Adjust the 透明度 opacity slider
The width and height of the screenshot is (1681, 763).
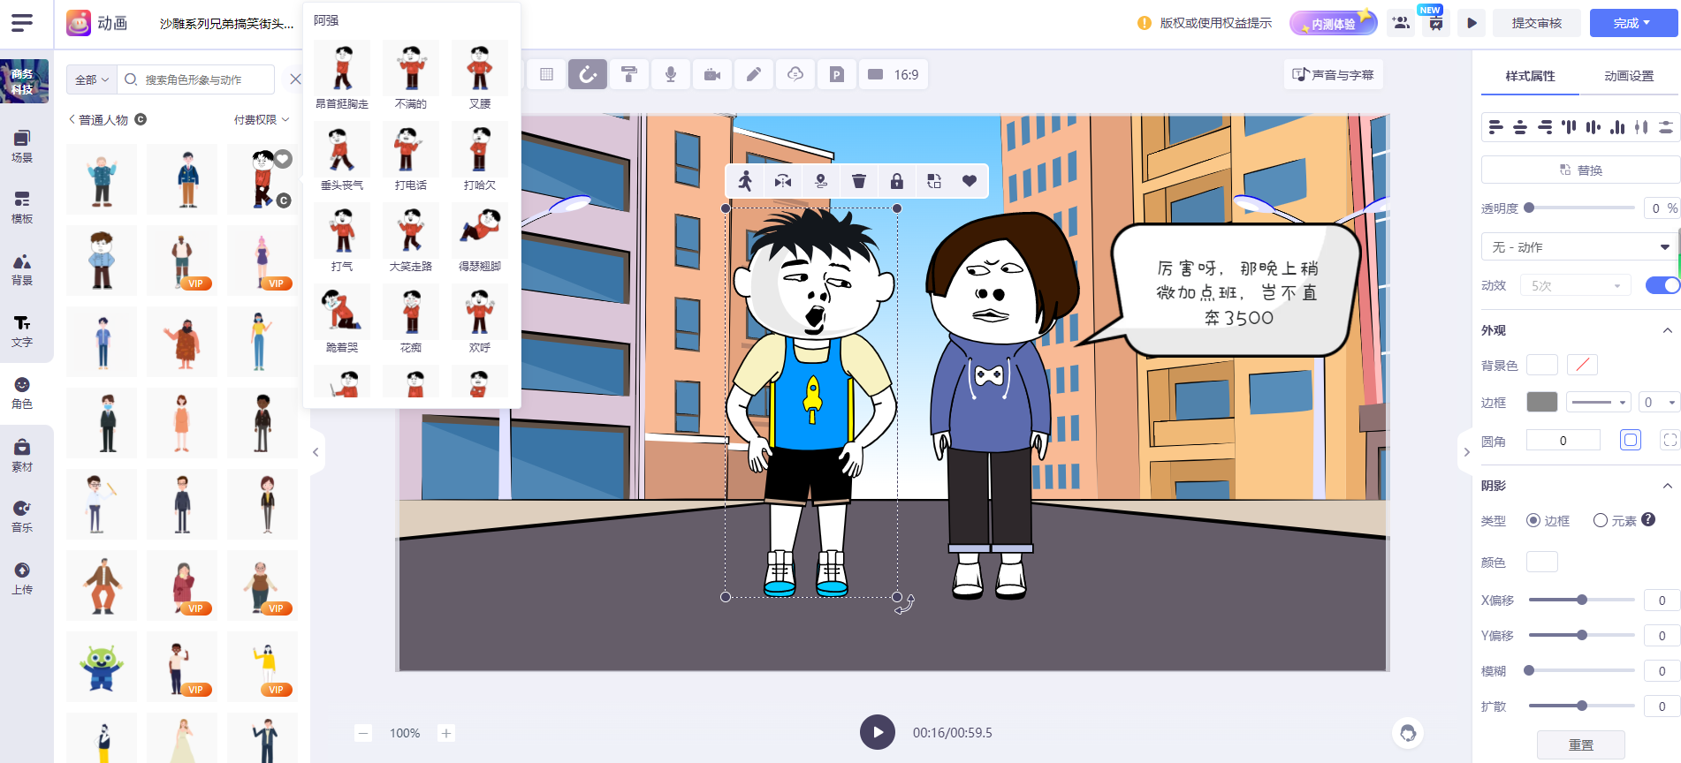(1580, 208)
